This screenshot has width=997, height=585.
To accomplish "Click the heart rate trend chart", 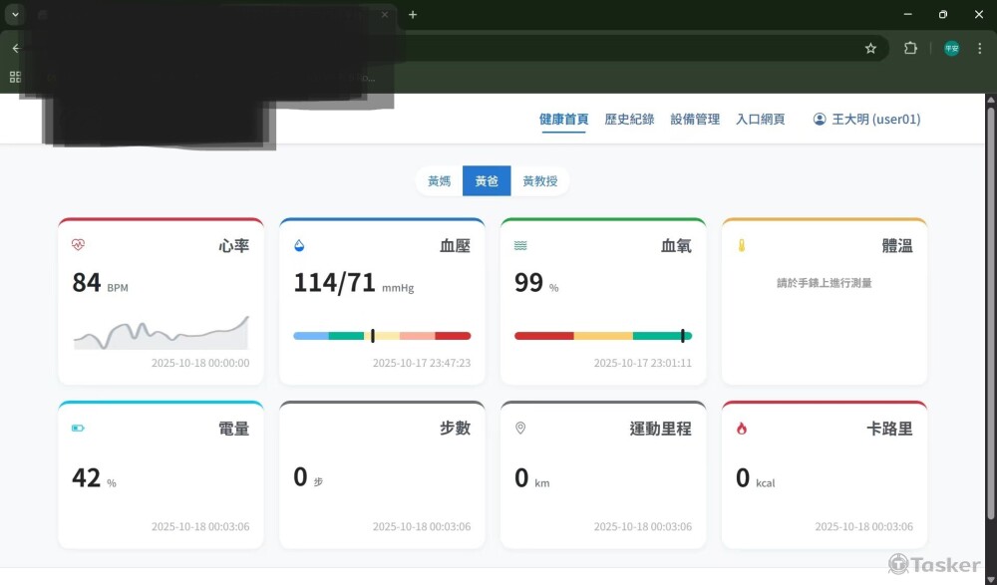I will [x=160, y=332].
